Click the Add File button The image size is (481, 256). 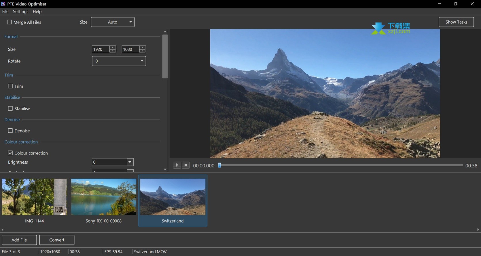tap(19, 240)
